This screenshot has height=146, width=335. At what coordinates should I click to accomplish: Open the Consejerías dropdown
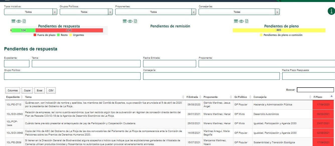pos(239,12)
